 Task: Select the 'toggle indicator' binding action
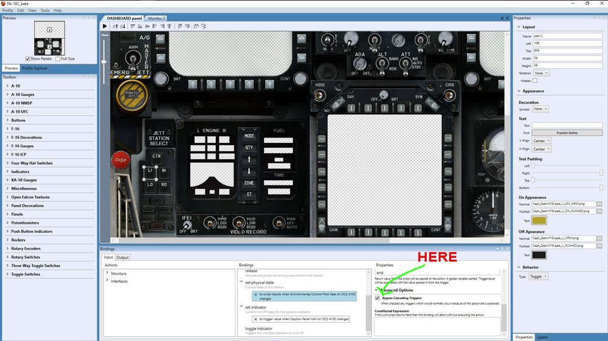258,329
